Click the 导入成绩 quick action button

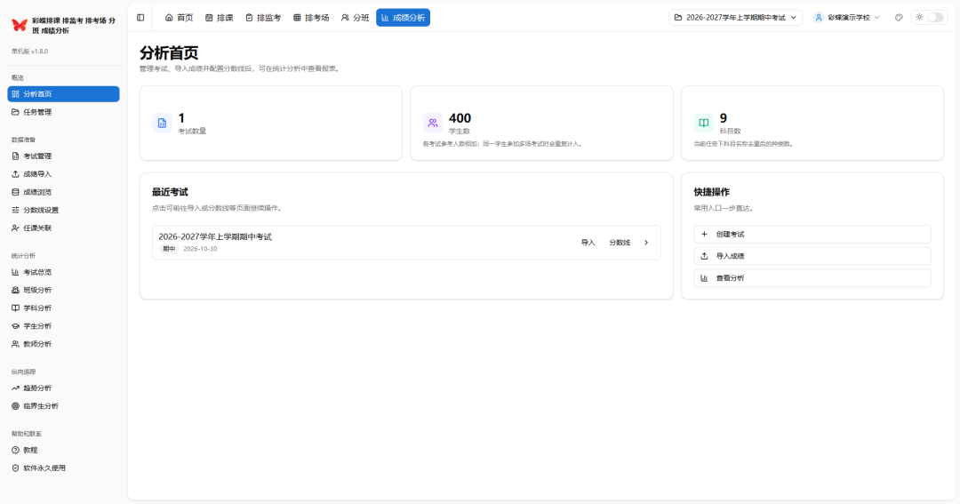click(812, 256)
